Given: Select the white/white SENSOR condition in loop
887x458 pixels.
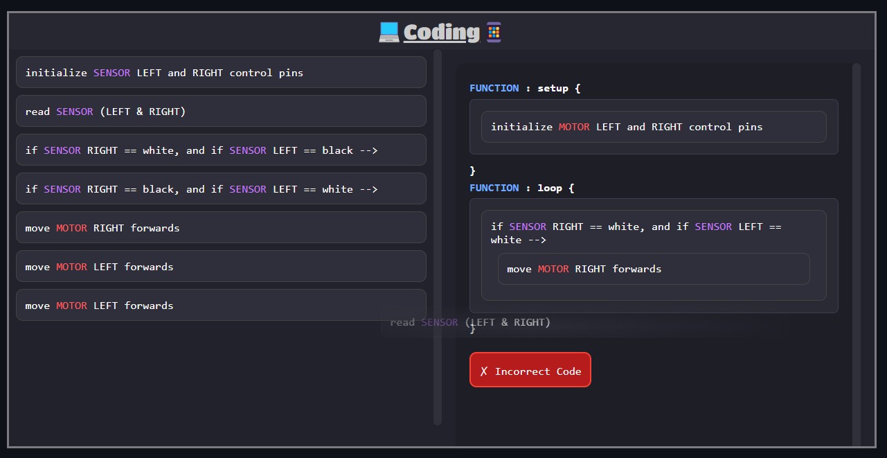Looking at the screenshot, I should [653, 233].
